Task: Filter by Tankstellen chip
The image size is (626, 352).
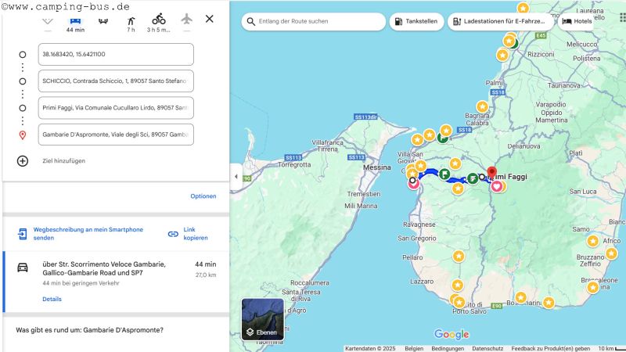Action: [x=416, y=22]
